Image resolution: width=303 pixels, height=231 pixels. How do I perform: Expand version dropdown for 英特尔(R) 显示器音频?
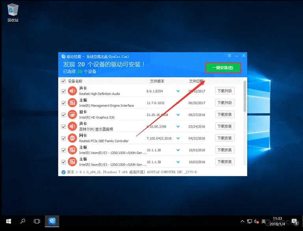coord(178,127)
